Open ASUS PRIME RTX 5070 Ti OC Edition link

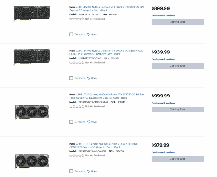pos(107,52)
